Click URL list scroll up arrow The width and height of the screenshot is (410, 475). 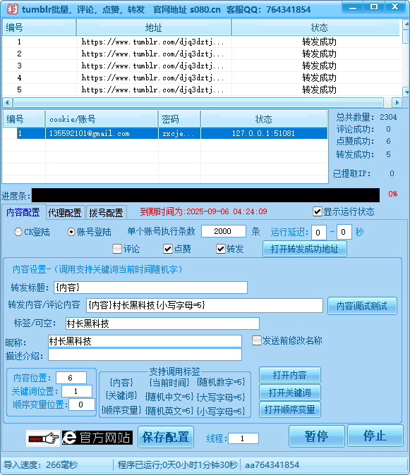coord(406,24)
